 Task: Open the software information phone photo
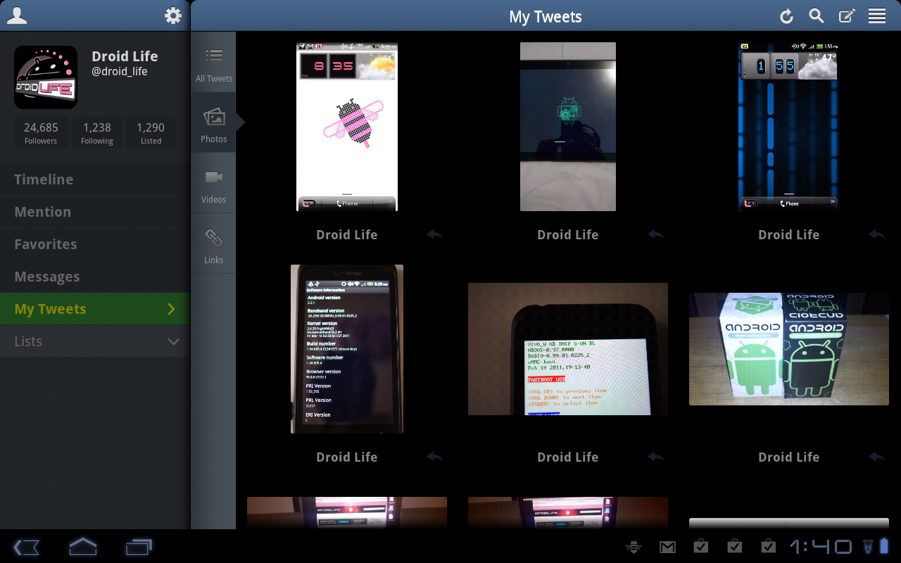pyautogui.click(x=347, y=349)
